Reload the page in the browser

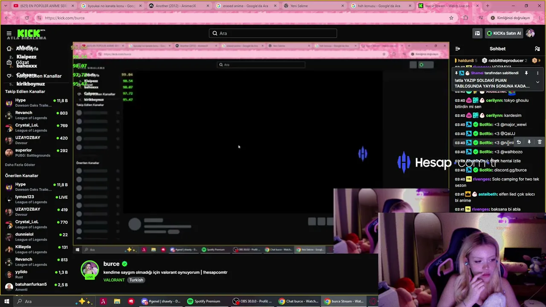click(x=27, y=18)
